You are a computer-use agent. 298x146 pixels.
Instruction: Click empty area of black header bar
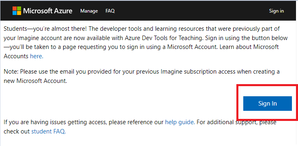190,11
